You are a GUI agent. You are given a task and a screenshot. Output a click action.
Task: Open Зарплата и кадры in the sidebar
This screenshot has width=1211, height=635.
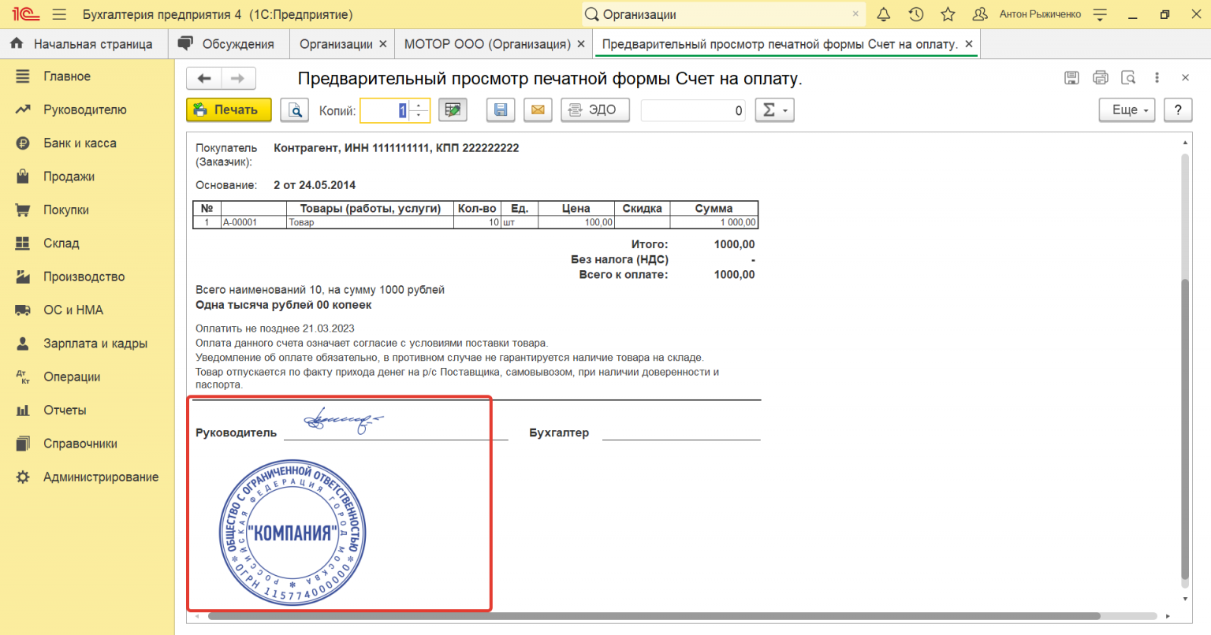click(x=95, y=343)
